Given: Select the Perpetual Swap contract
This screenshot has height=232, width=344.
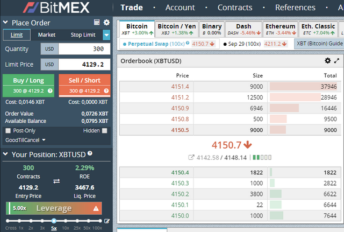Looking at the screenshot, I should [169, 44].
